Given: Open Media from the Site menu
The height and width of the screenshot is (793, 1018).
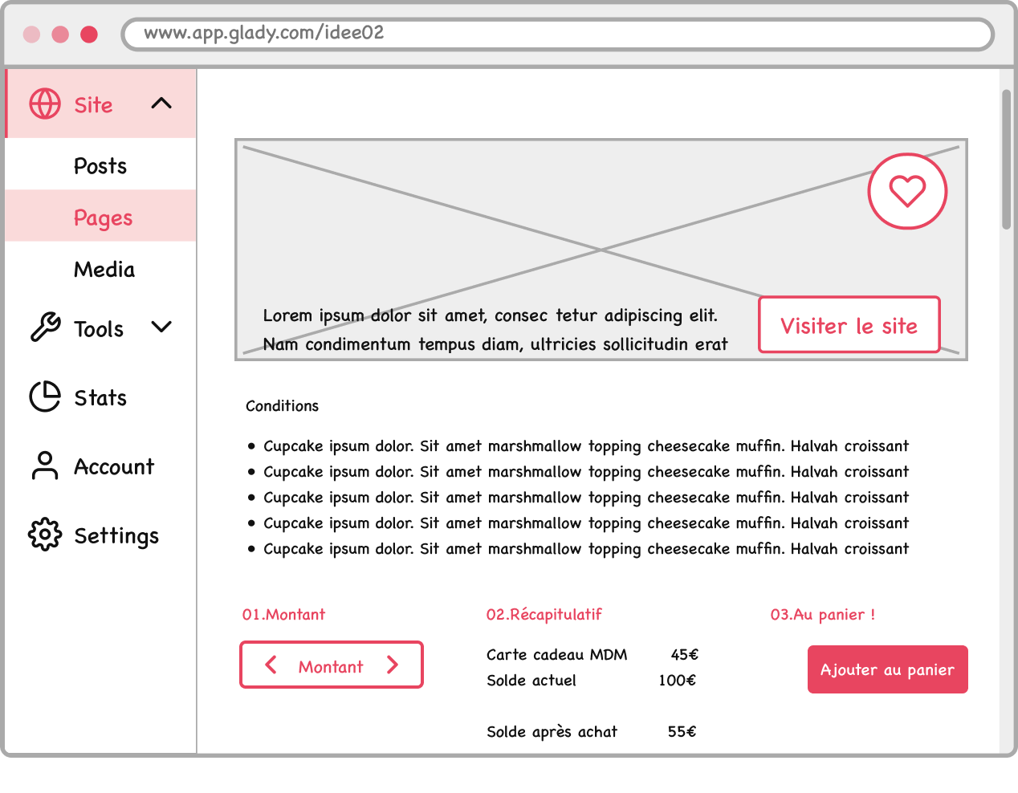Looking at the screenshot, I should [104, 270].
